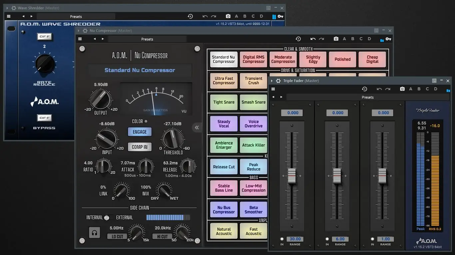Screen dimensions: 455x255
Task: Open the Wave Shredder hamburger menu
Action: (9, 16)
